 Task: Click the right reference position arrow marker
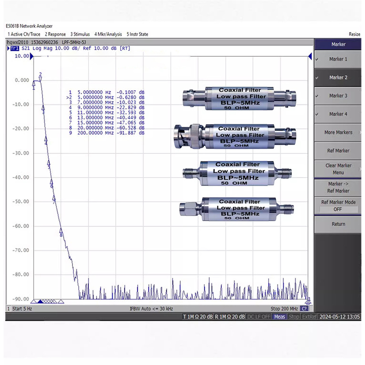[x=310, y=56]
